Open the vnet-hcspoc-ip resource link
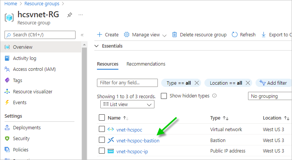Screen dimensions: 292x160 pos(132,152)
